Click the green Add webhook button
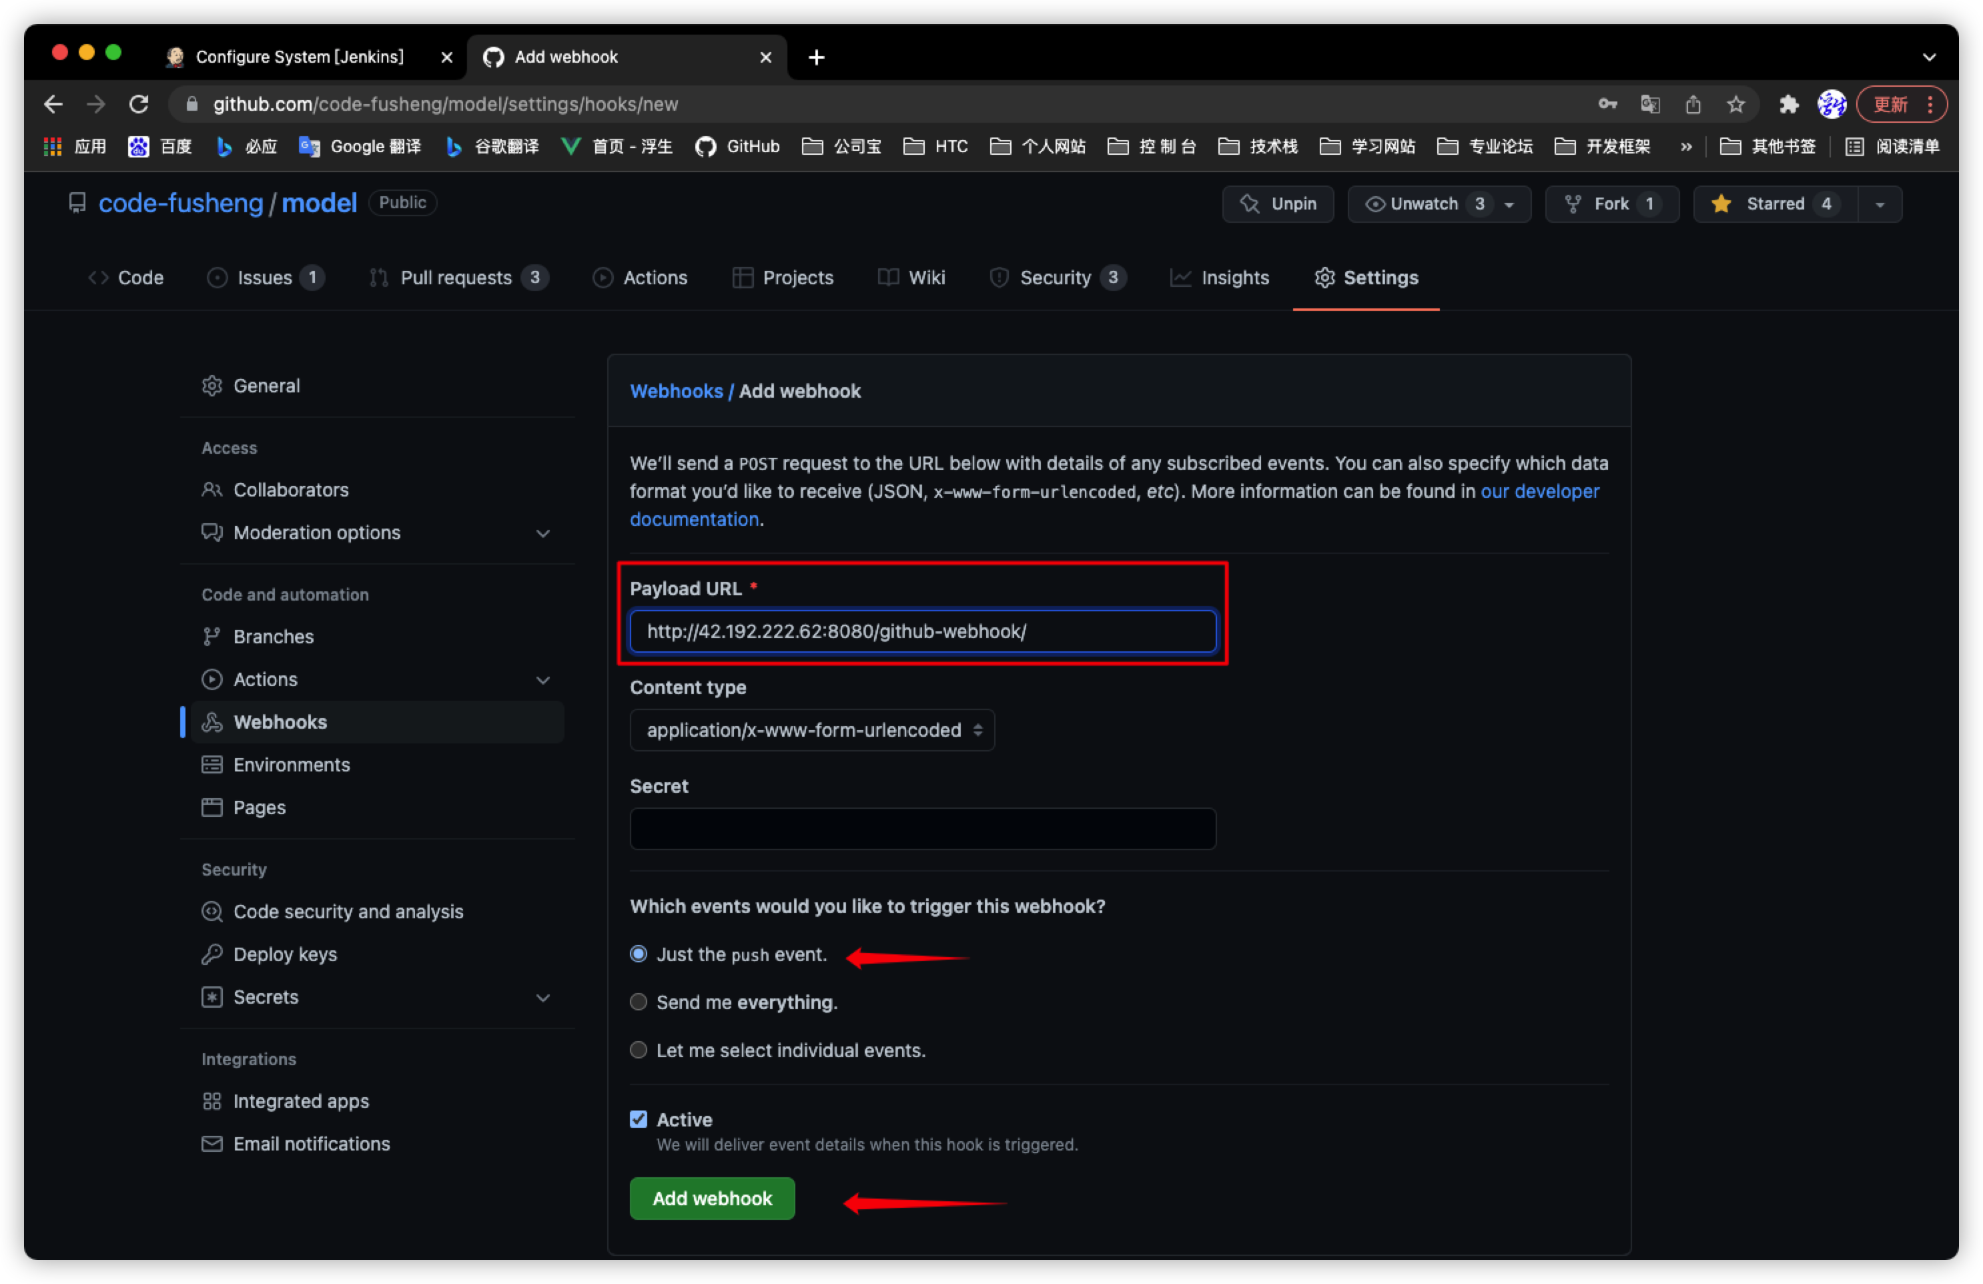Image resolution: width=1983 pixels, height=1284 pixels. [x=711, y=1198]
